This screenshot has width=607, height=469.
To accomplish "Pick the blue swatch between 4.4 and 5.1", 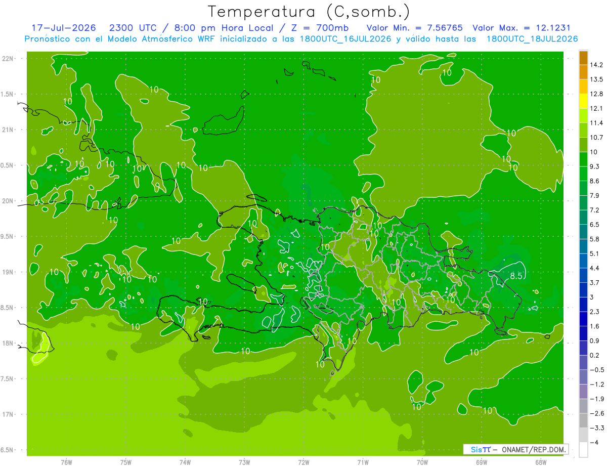I will 583,260.
